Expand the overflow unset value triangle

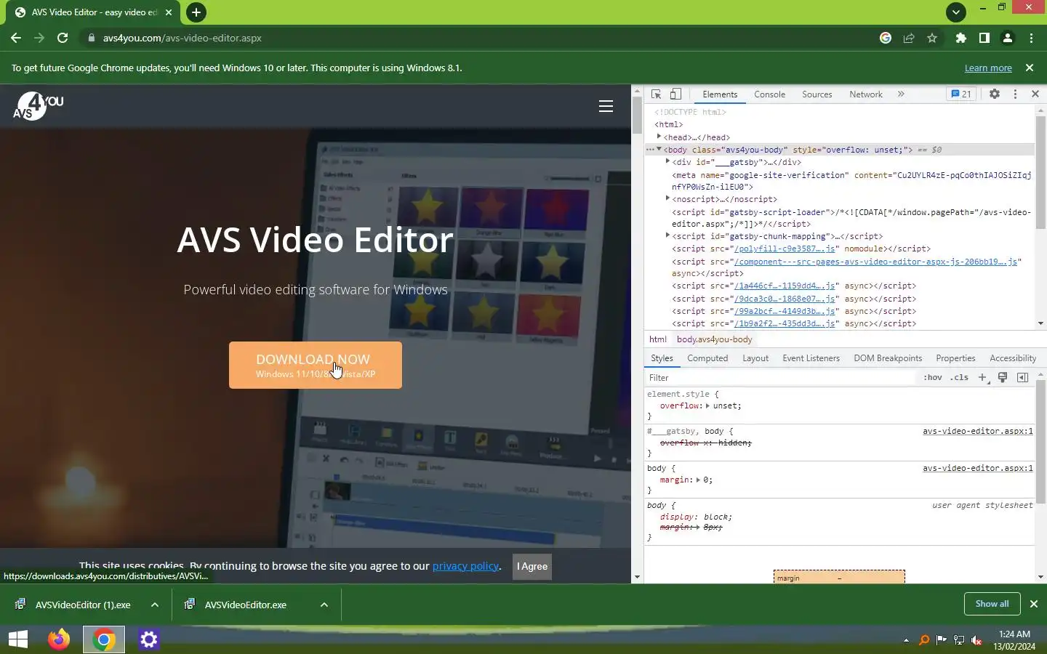pos(707,406)
